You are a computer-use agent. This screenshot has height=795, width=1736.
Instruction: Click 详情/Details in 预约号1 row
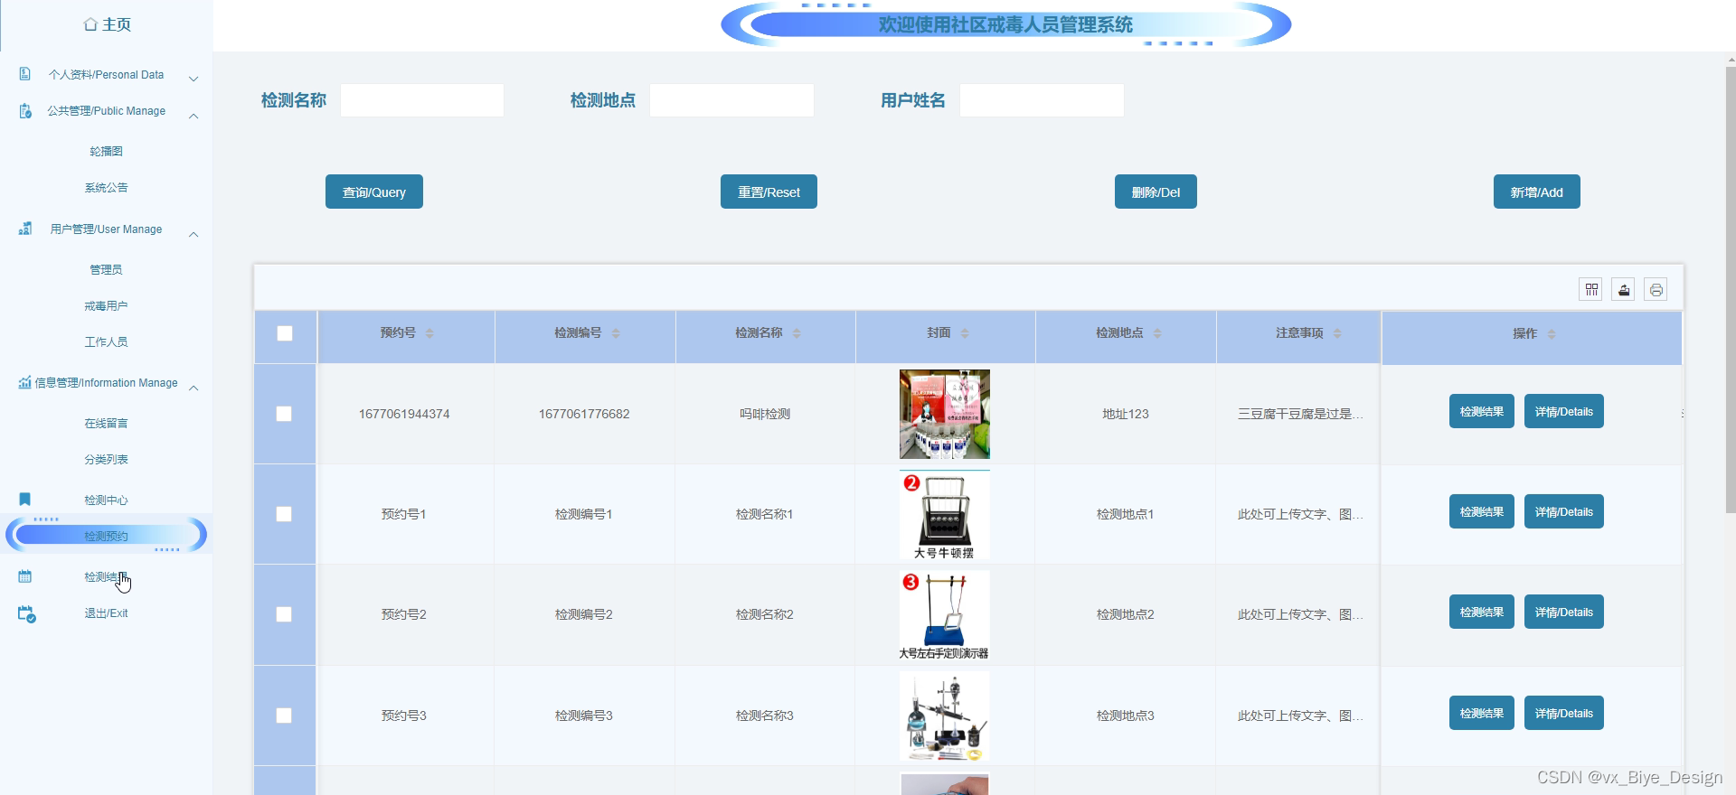click(x=1564, y=511)
